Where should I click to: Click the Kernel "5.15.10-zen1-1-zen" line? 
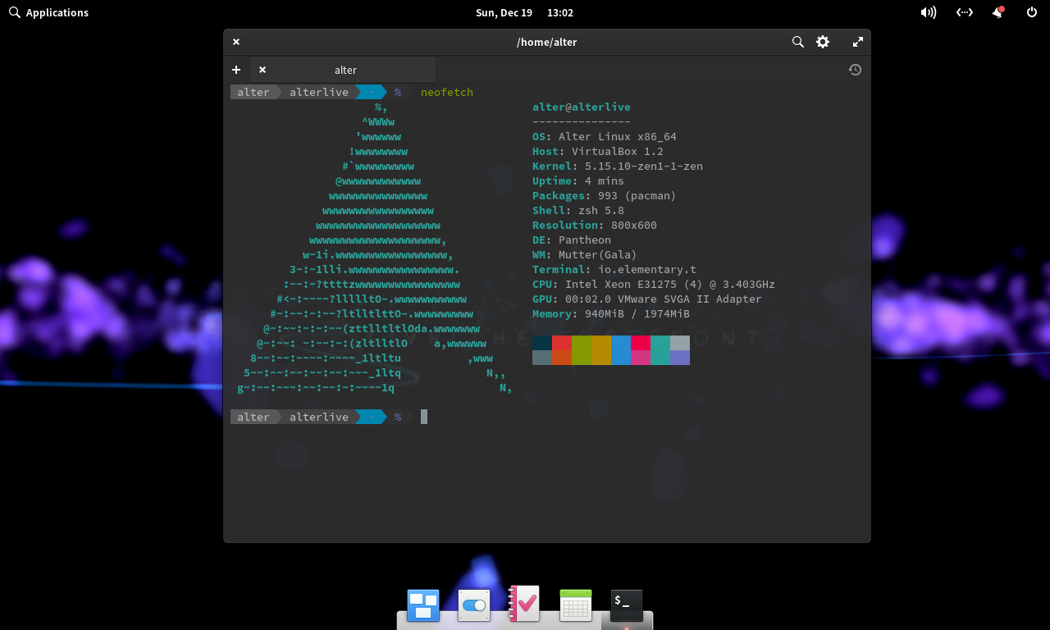coord(618,166)
